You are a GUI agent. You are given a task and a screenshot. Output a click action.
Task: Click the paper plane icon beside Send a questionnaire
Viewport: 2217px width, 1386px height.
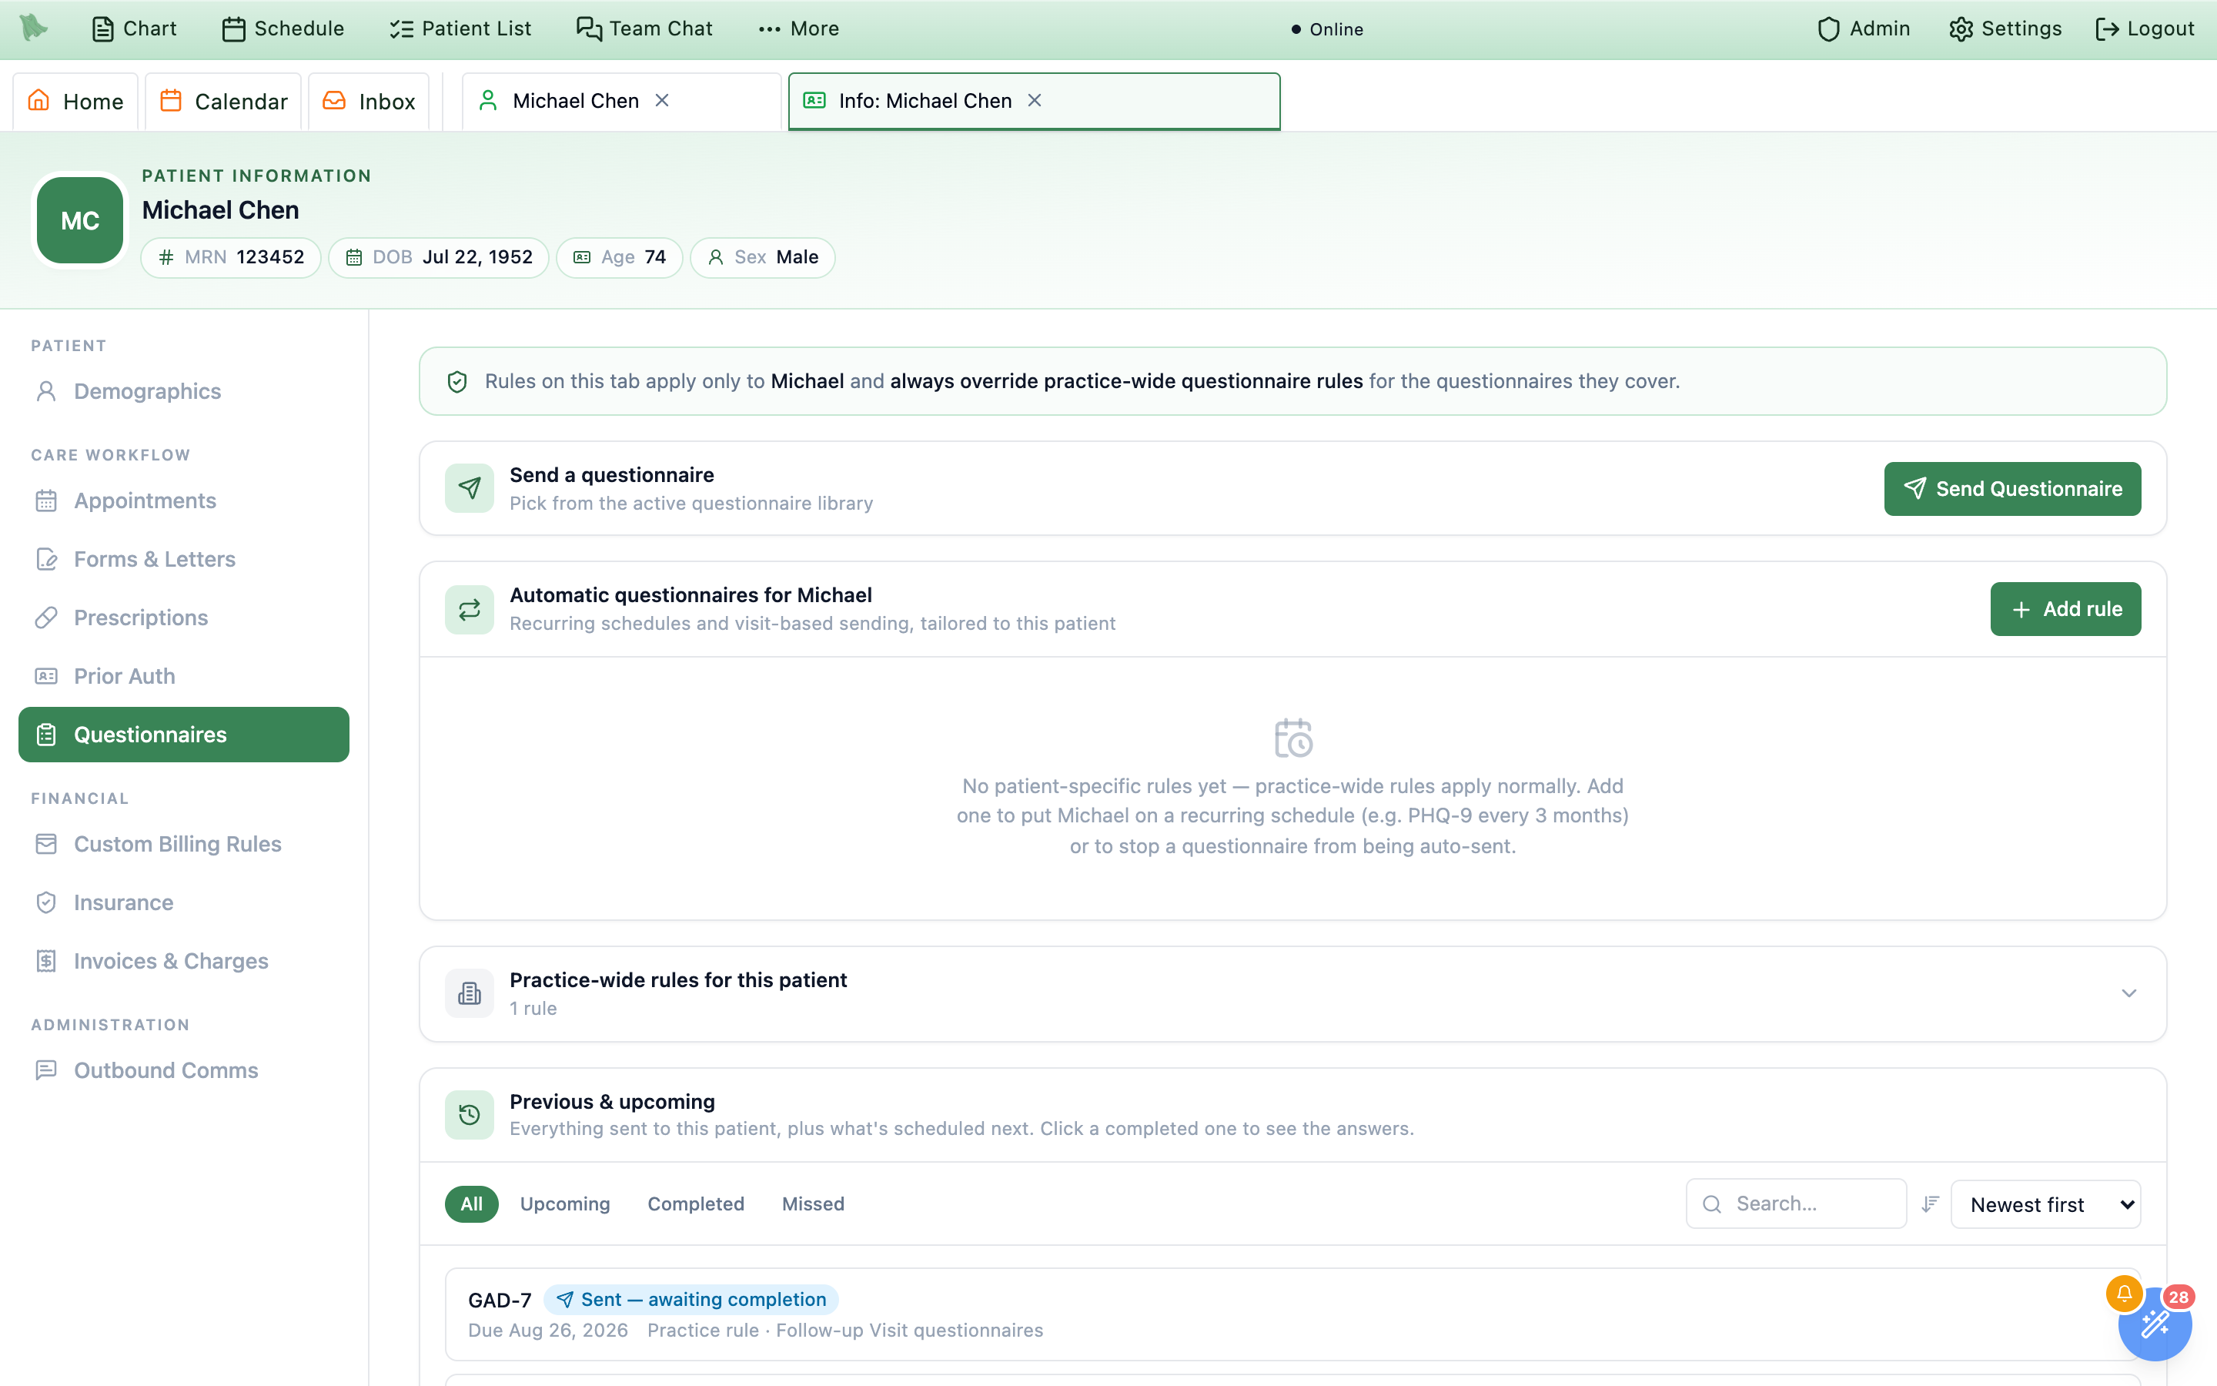point(469,489)
